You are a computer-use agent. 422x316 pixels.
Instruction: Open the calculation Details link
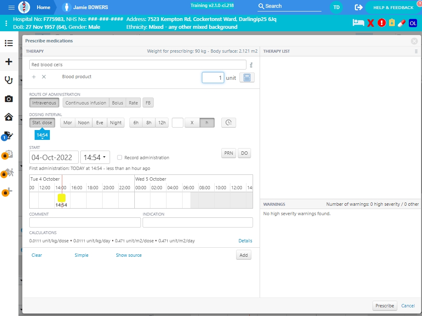point(245,241)
